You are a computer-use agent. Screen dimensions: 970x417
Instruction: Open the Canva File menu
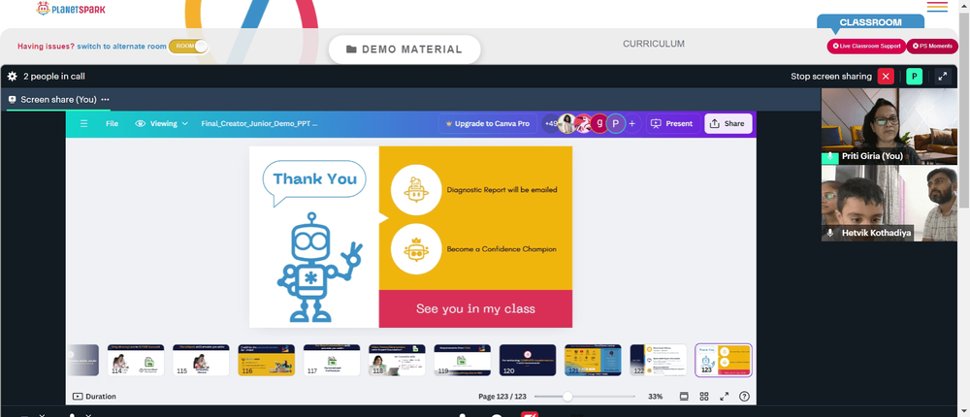pyautogui.click(x=112, y=124)
